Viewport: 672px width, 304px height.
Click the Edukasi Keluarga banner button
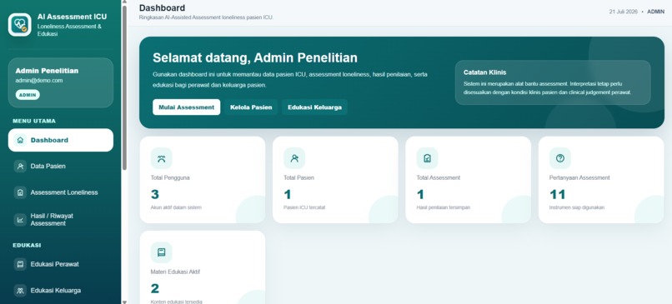314,107
